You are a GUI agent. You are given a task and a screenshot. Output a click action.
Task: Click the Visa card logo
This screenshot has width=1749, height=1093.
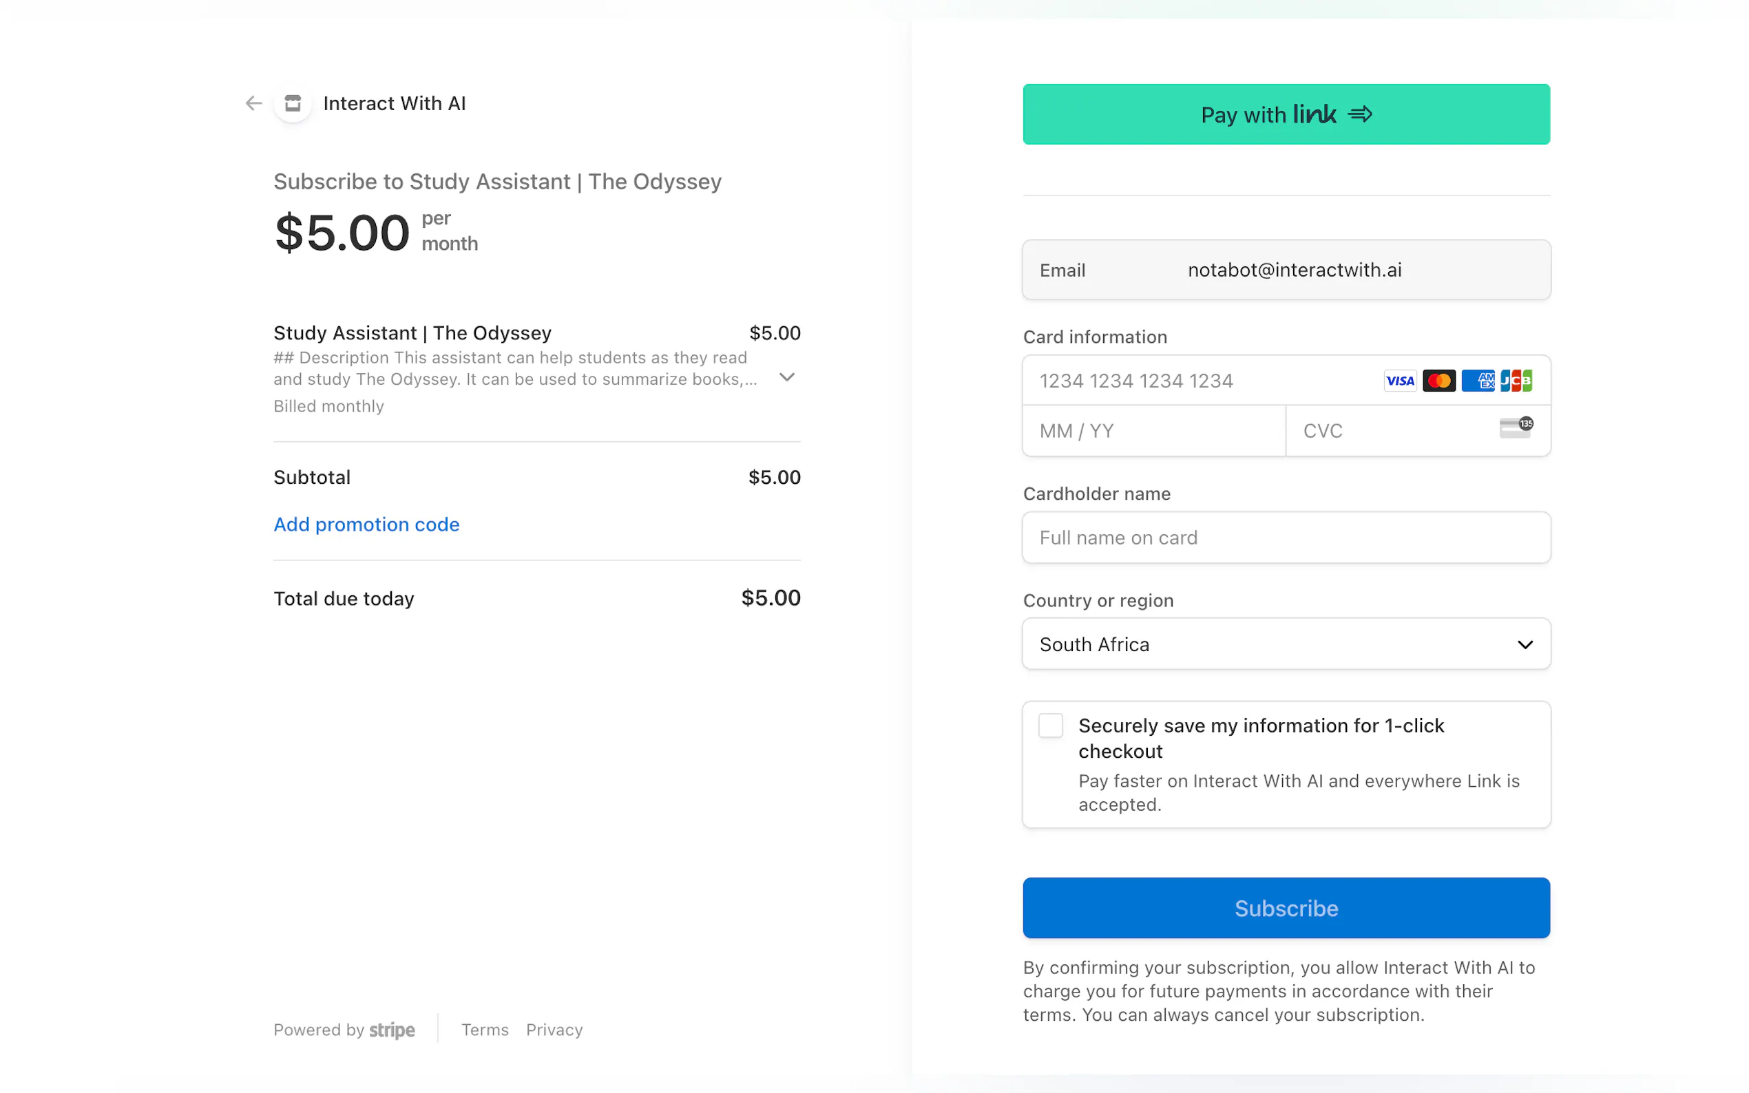(x=1399, y=381)
